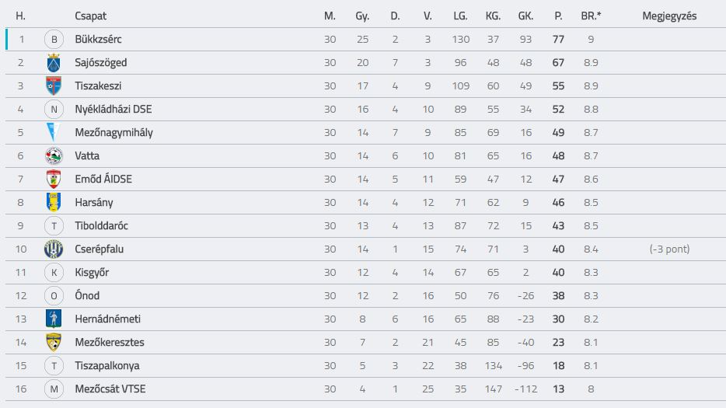Sort by the P. points column header
This screenshot has height=408, width=726.
[558, 16]
